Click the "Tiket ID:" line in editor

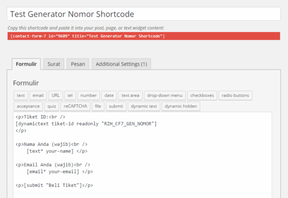tap(40, 117)
